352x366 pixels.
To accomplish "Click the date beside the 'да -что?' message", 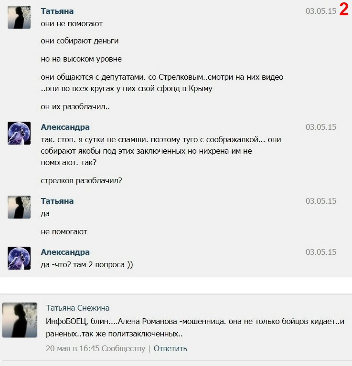I will (x=321, y=252).
